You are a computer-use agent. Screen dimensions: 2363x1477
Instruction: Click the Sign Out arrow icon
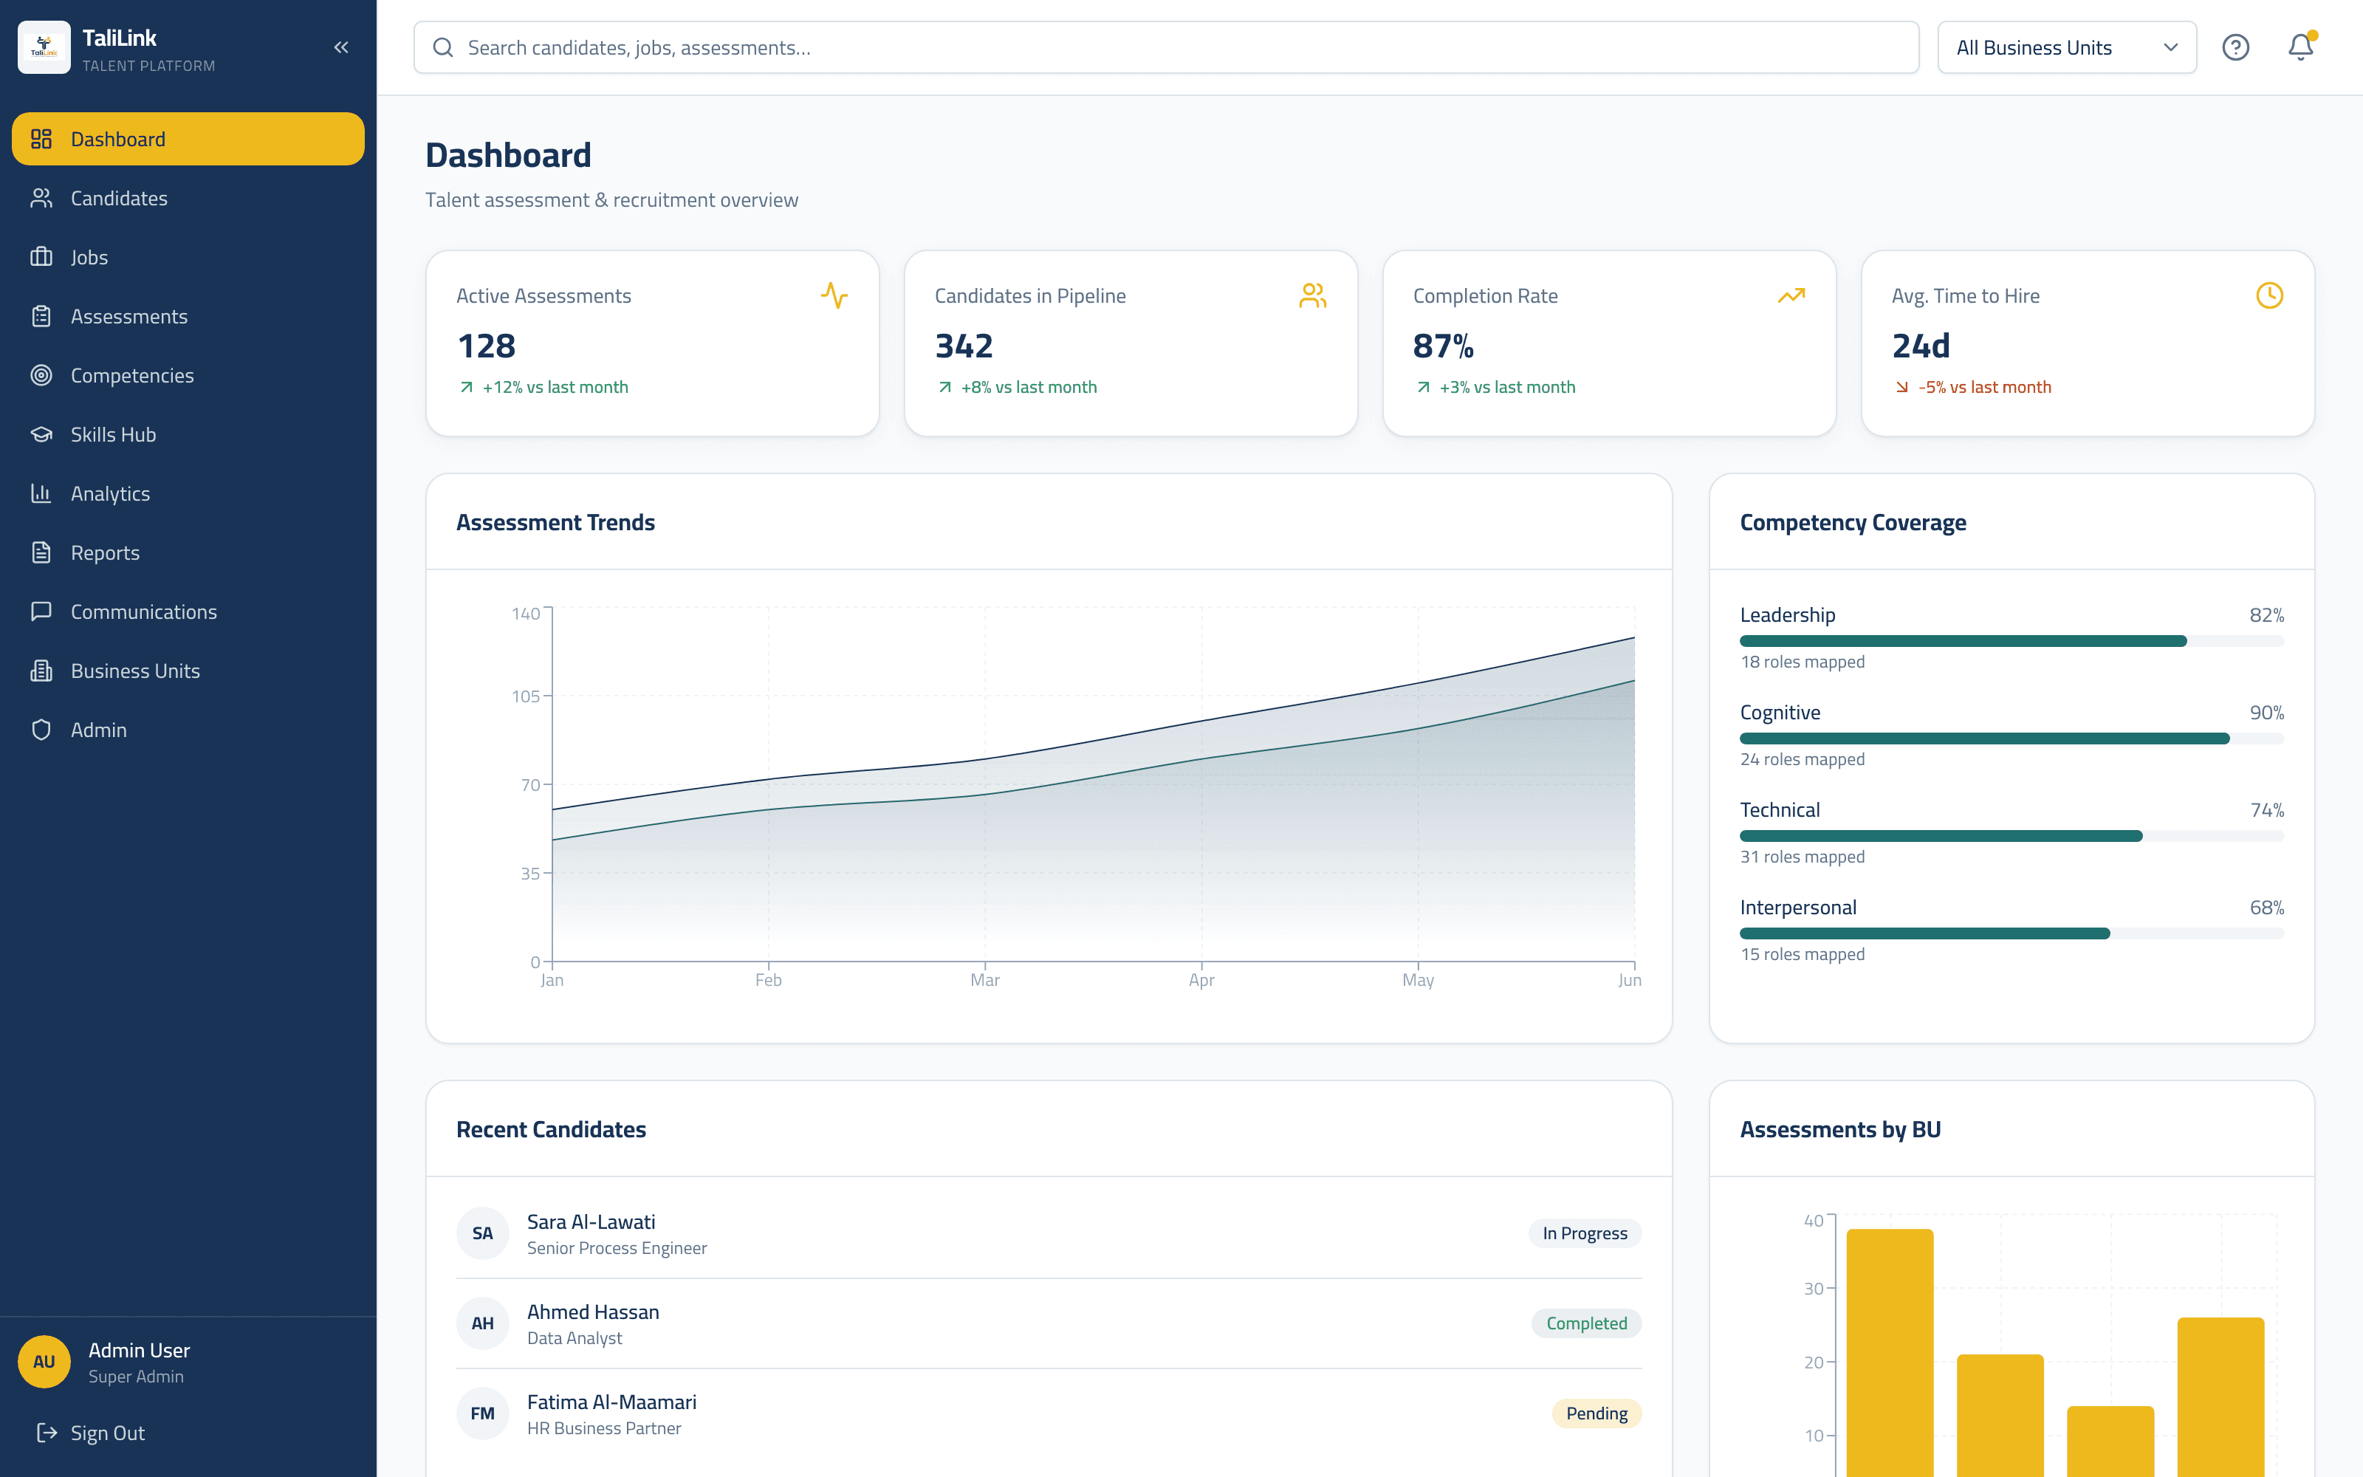pos(46,1433)
